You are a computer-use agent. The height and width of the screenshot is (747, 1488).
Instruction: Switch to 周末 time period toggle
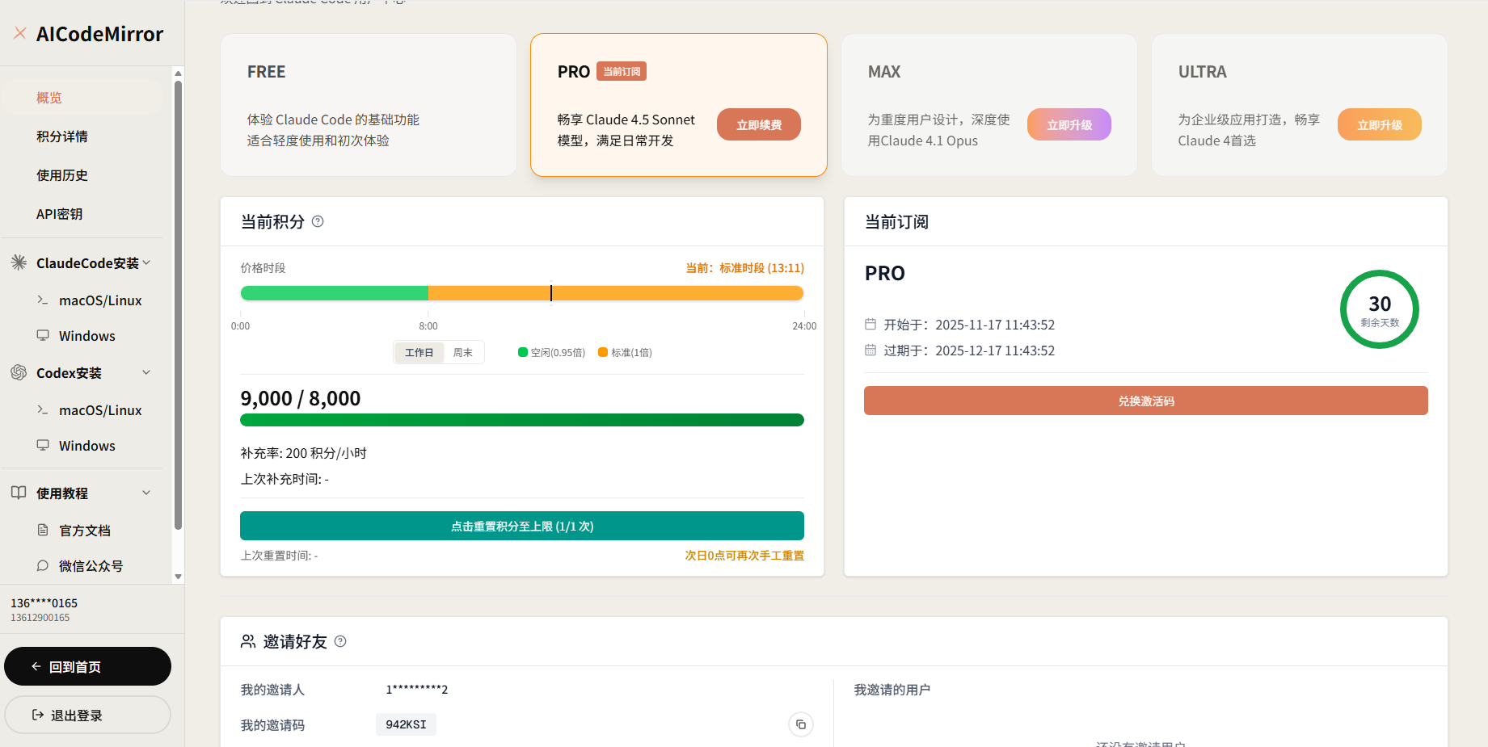(x=463, y=352)
